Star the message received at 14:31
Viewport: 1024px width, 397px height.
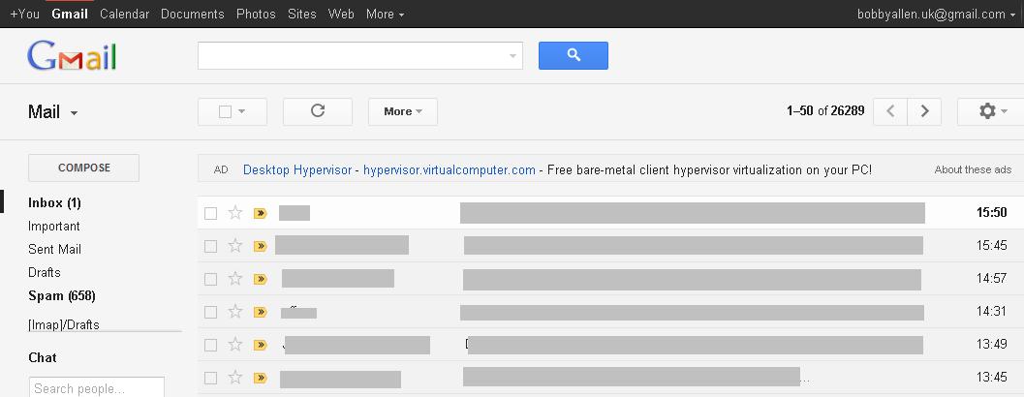[x=235, y=312]
